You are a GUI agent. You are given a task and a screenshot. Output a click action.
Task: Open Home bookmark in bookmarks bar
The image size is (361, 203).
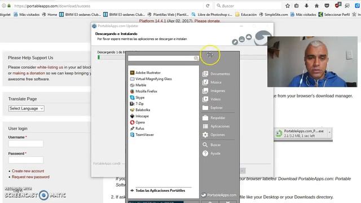49,15
